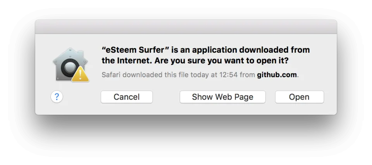Click the 12:54 download time text
372x165 pixels.
[x=227, y=75]
